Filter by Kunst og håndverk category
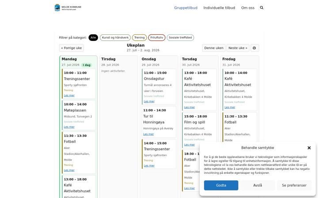 click(115, 37)
